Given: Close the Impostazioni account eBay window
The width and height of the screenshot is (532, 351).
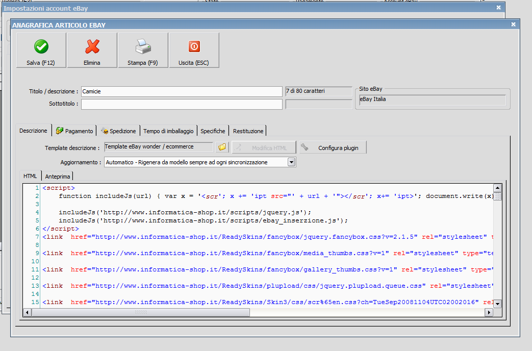Looking at the screenshot, I should 498,8.
